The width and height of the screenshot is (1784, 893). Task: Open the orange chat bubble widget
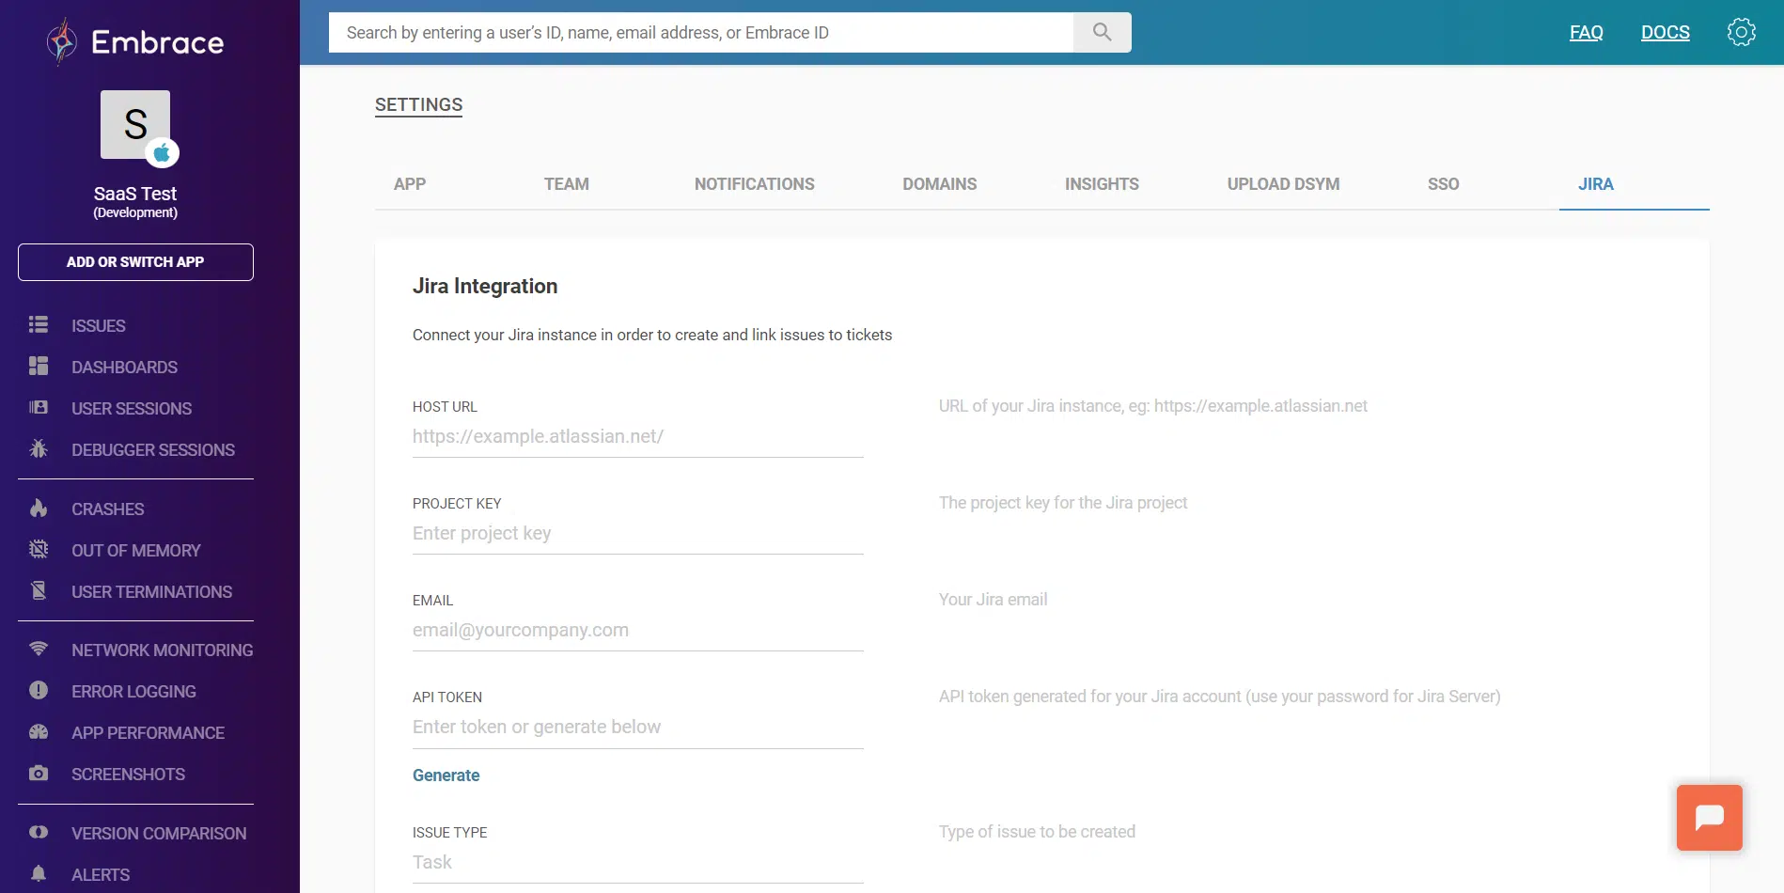click(1709, 818)
